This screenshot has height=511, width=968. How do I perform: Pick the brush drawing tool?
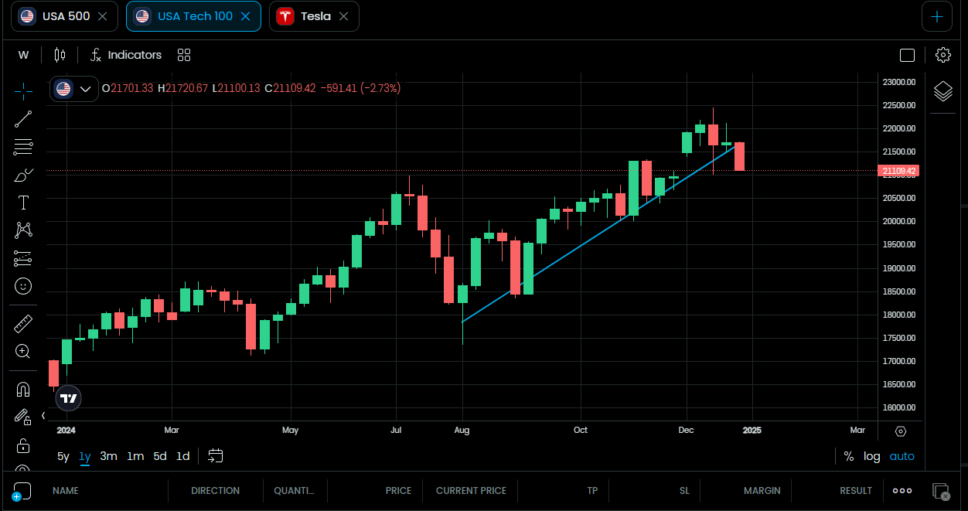click(23, 175)
